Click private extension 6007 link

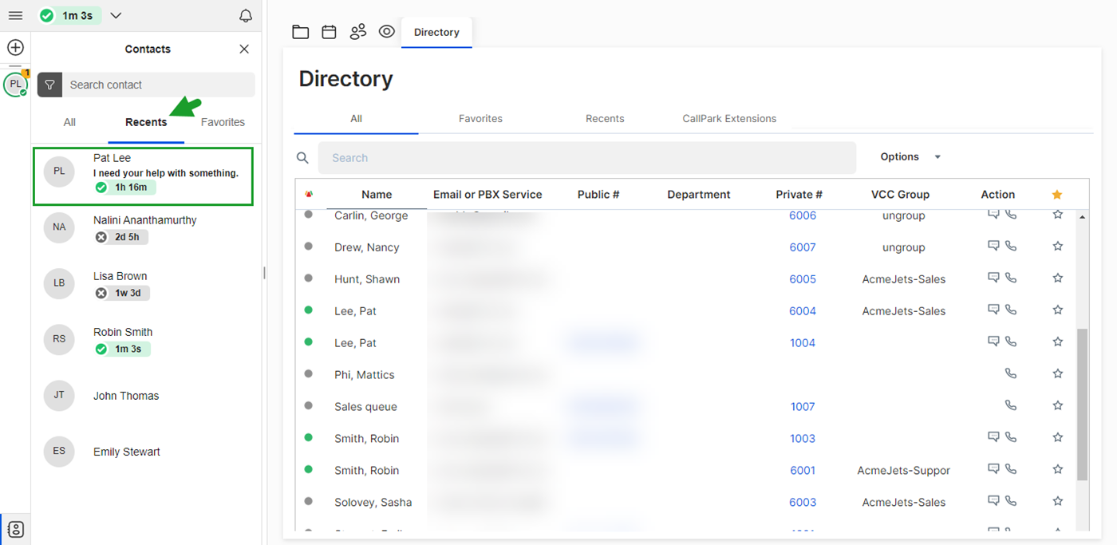click(x=803, y=247)
